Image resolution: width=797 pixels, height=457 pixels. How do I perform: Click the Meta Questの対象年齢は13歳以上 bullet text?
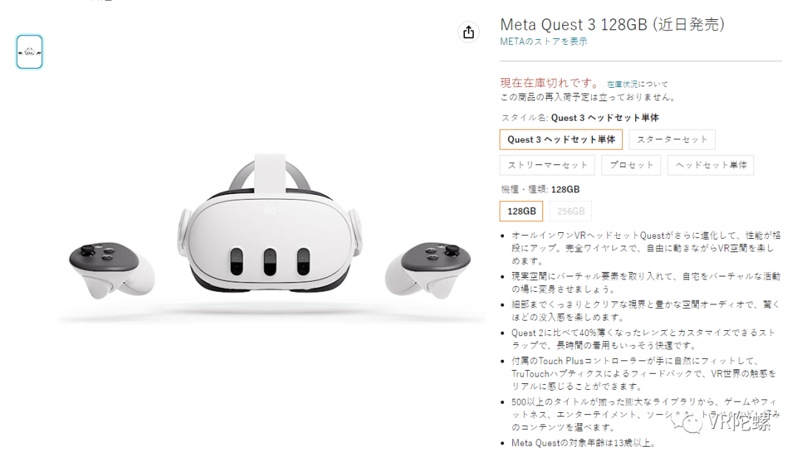tap(583, 443)
